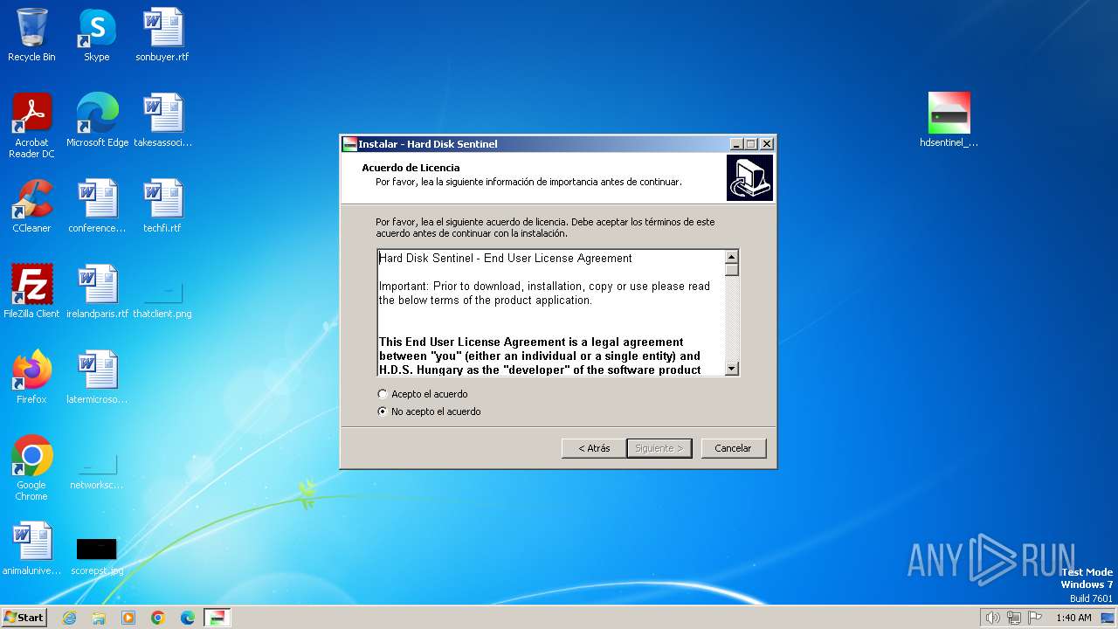The width and height of the screenshot is (1118, 629).
Task: Click the license text scrollbar thumb
Action: point(732,270)
